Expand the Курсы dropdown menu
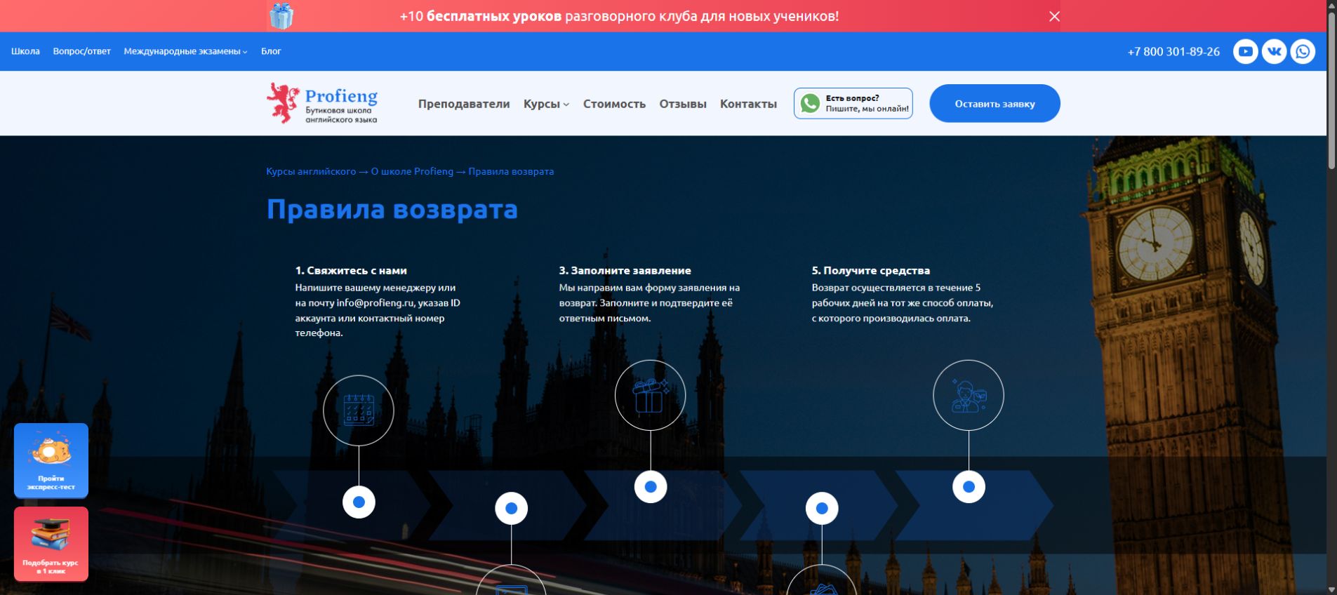Screen dimensions: 1337x595 [x=546, y=104]
